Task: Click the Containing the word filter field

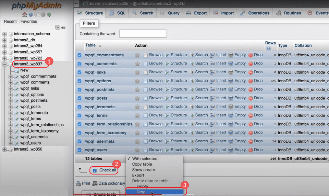Action: click(x=143, y=34)
